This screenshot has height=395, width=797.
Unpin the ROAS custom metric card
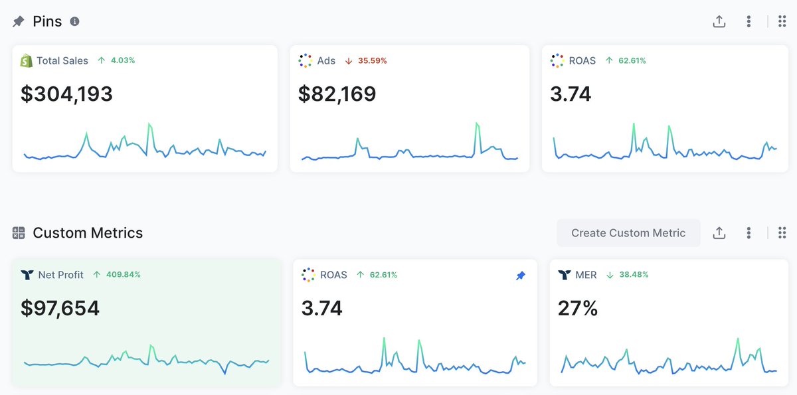pyautogui.click(x=520, y=275)
